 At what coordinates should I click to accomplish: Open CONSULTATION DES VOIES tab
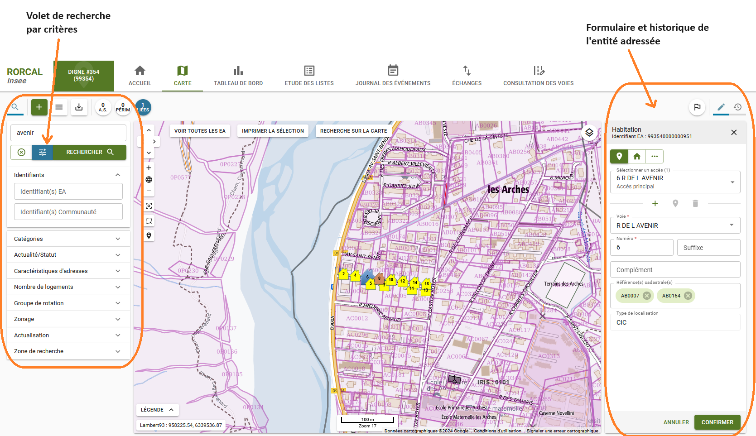(x=539, y=76)
